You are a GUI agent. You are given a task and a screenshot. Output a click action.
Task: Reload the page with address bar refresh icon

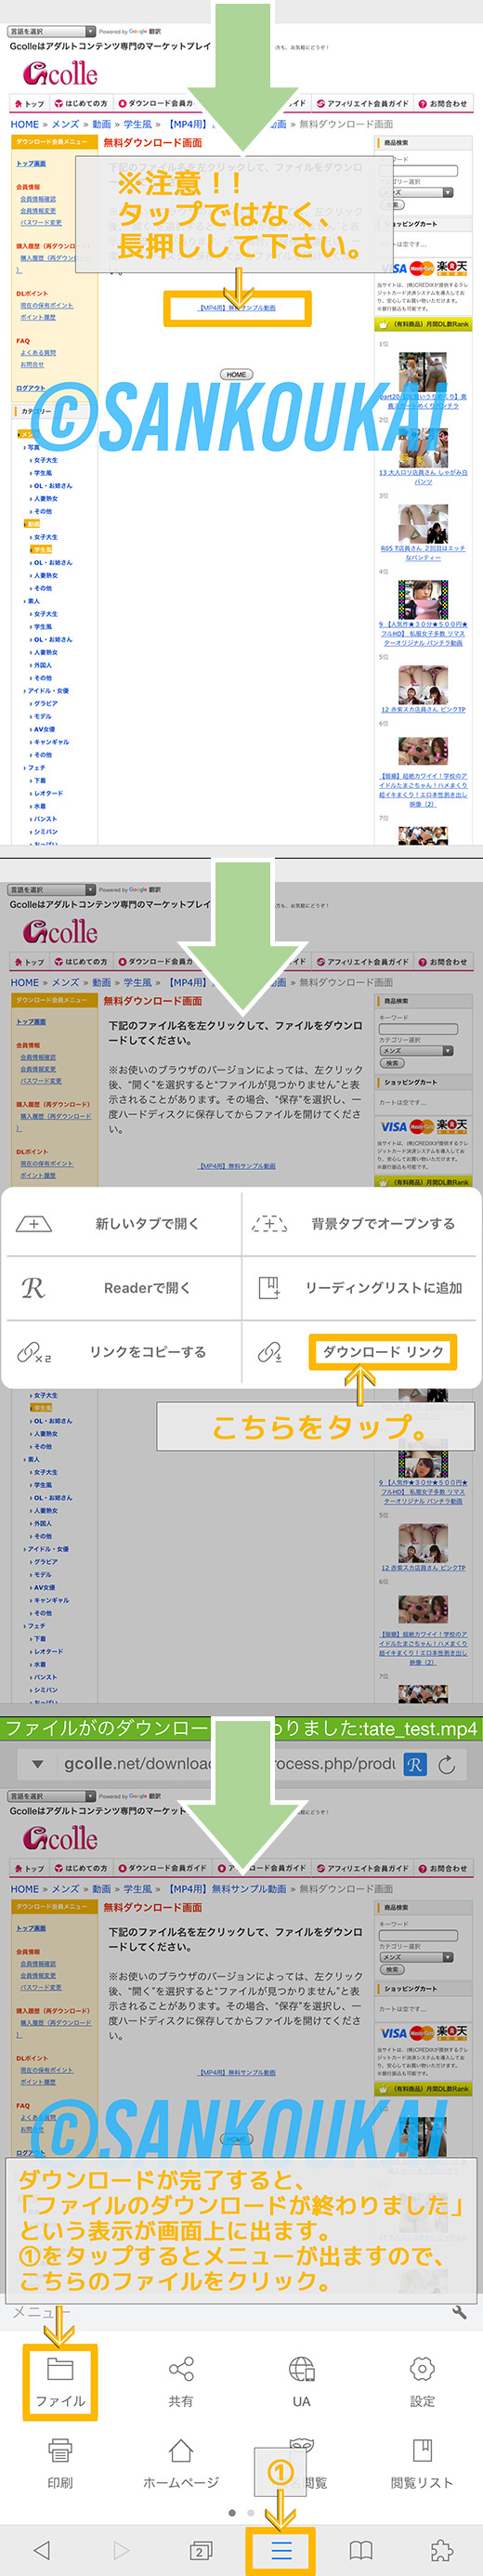click(x=447, y=1765)
